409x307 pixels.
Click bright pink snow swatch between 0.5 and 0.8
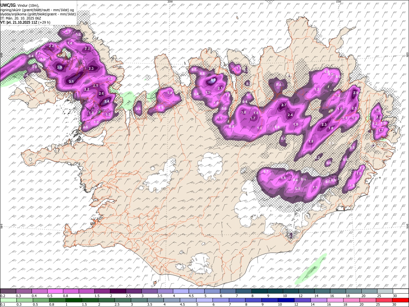(55, 291)
